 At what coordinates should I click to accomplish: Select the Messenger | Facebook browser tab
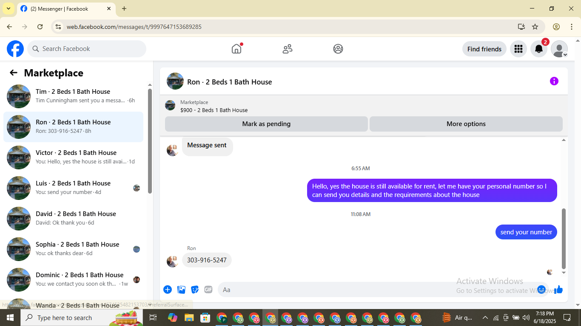coord(66,8)
